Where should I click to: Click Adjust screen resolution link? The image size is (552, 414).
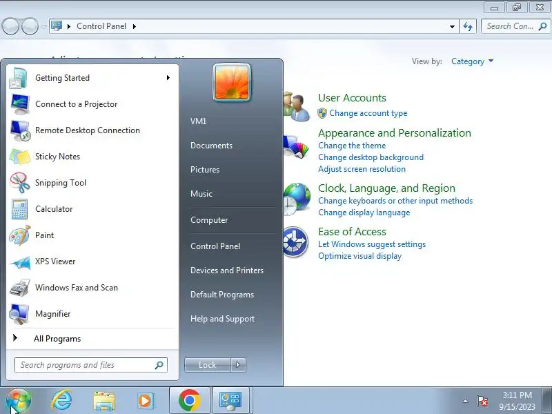click(362, 169)
